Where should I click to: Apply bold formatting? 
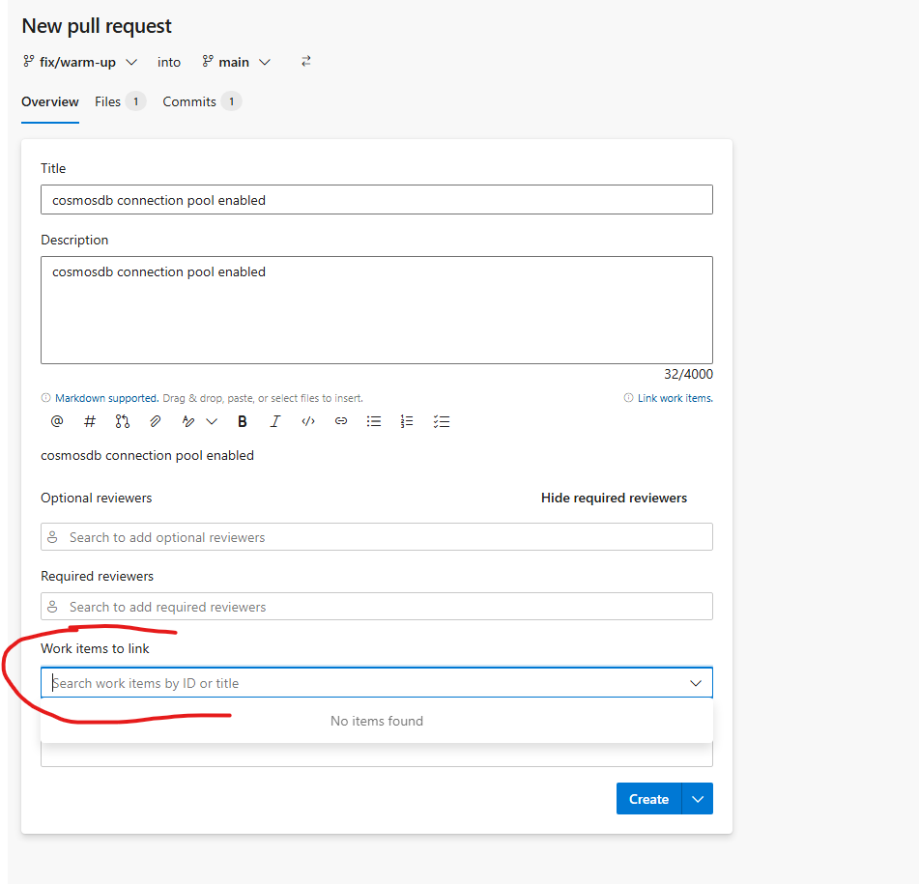coord(242,420)
